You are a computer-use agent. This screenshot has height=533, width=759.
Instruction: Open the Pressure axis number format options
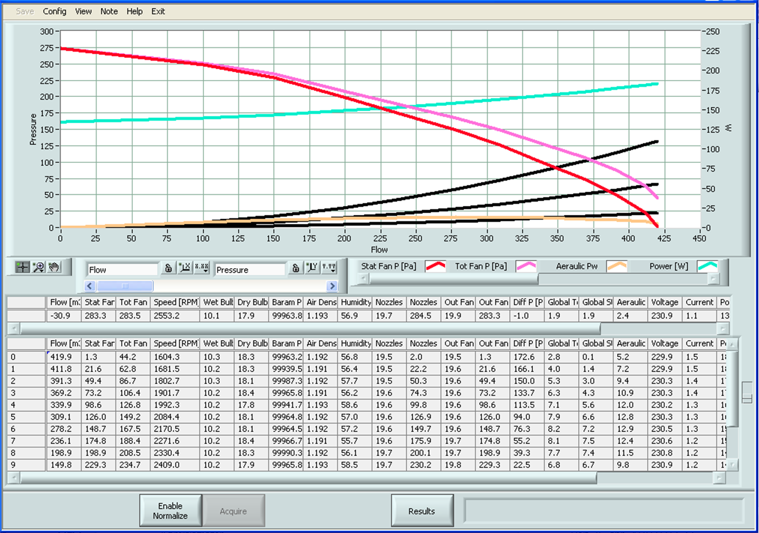tap(329, 268)
